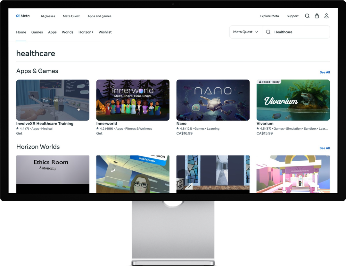Screen dimensions: 346x266
Task: Switch to the Games tab
Action: (x=37, y=32)
